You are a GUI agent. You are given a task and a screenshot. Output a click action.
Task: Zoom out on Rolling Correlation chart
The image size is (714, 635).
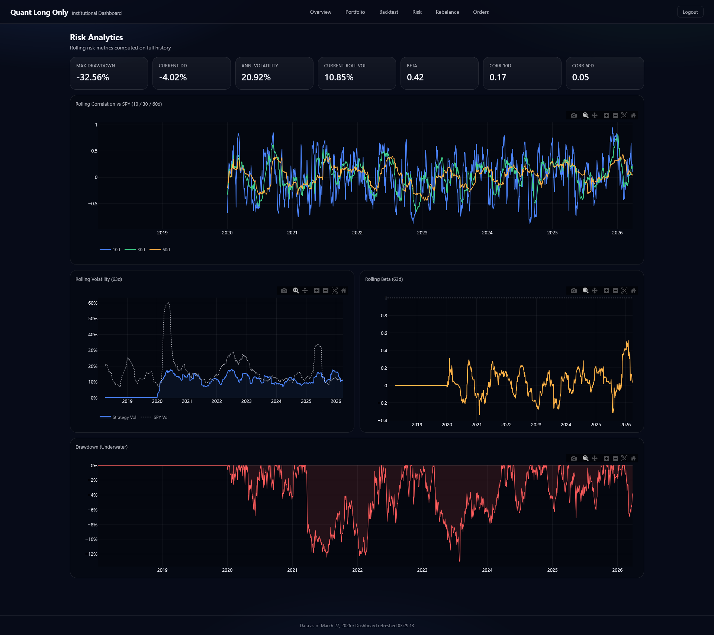(615, 115)
